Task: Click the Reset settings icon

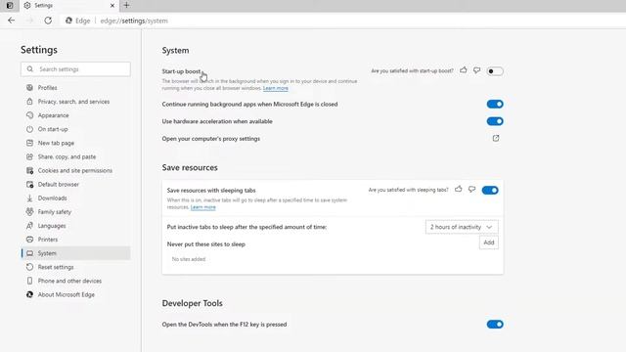Action: point(29,267)
